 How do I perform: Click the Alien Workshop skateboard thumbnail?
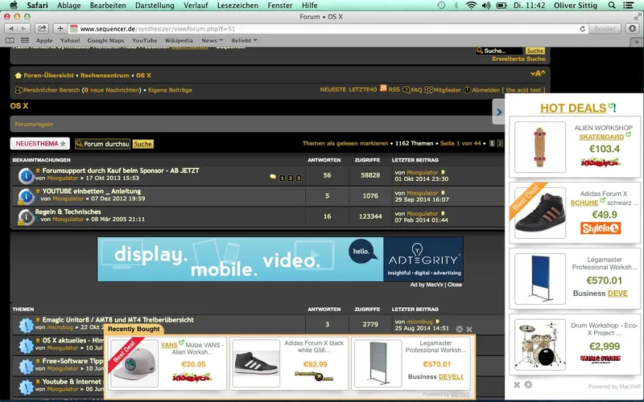[x=539, y=147]
